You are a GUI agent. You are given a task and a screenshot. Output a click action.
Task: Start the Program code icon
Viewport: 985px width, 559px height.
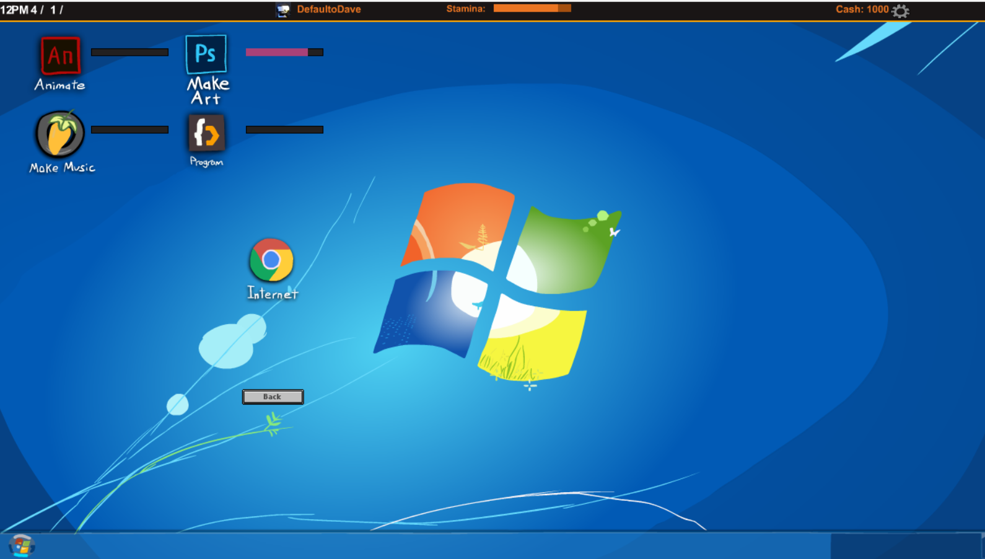[206, 133]
